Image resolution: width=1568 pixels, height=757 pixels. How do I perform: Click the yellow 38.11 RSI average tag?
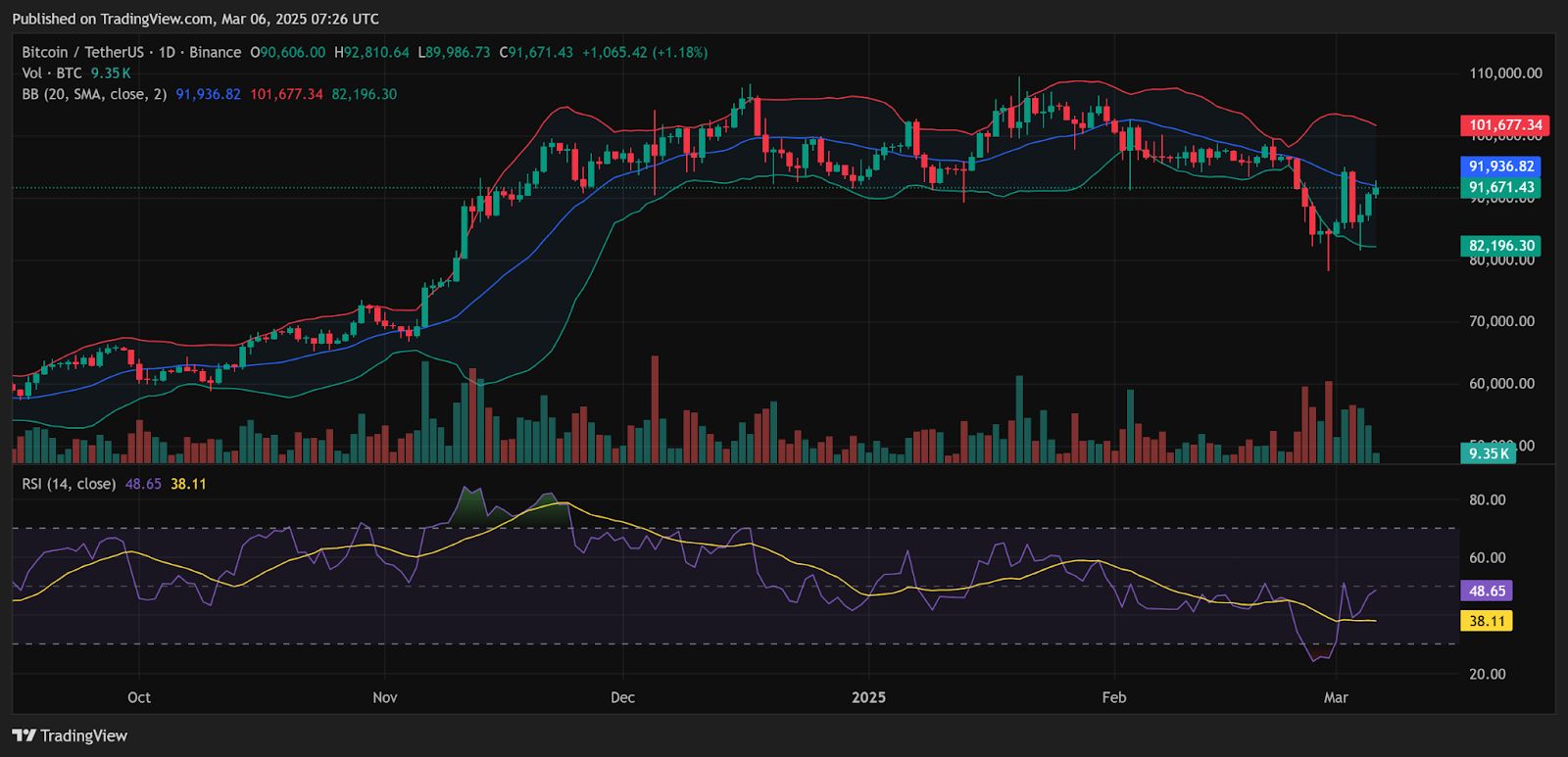coord(1487,621)
